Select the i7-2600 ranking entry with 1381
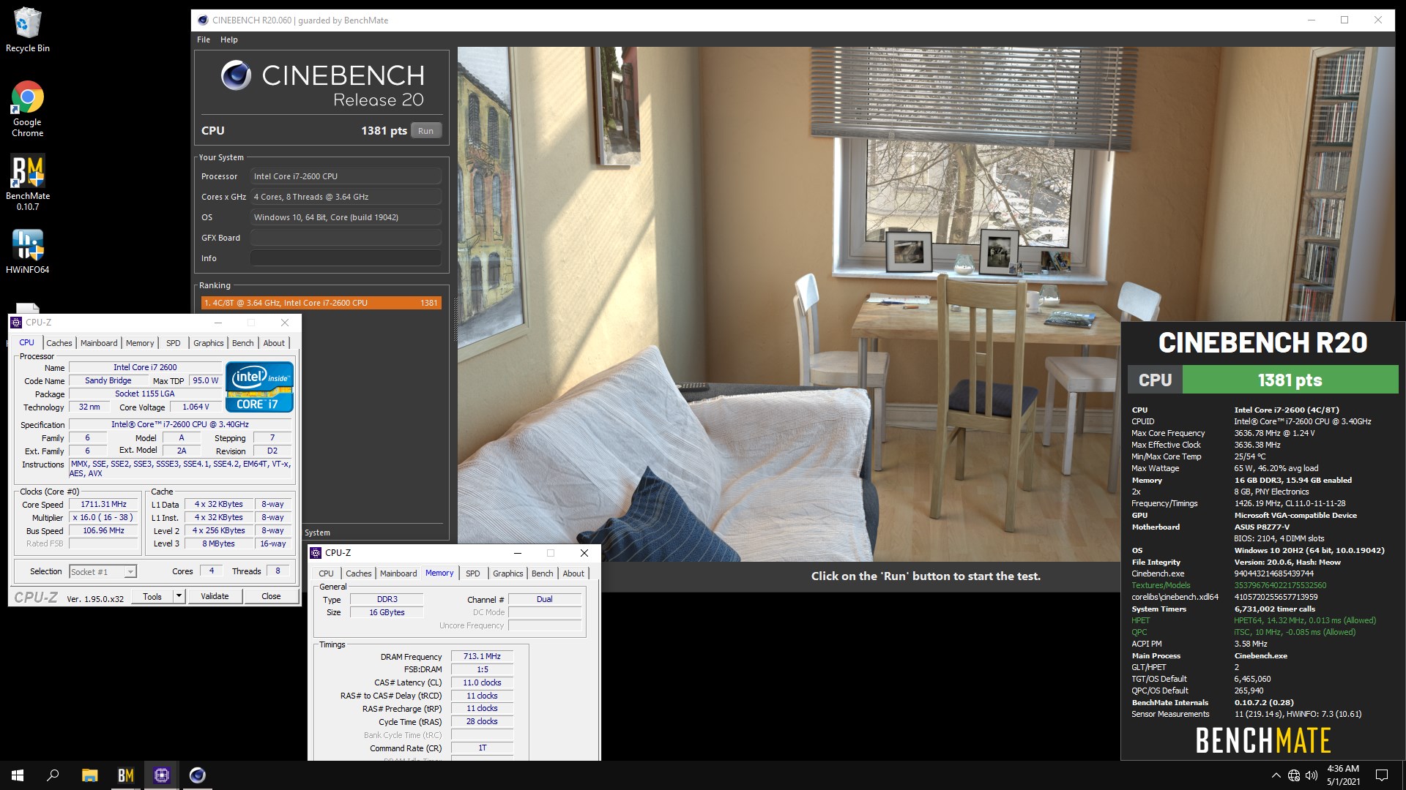This screenshot has height=790, width=1406. (x=321, y=303)
